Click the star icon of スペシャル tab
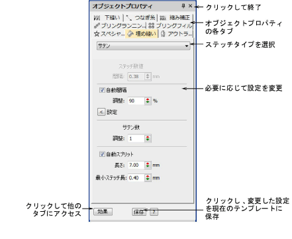Viewport: 292px width, 239px height. 97,34
